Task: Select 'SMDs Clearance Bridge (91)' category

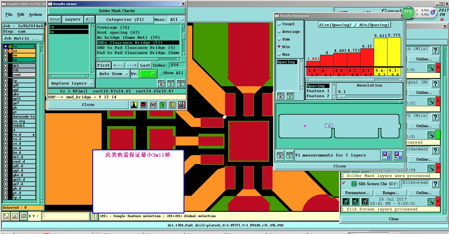Action: 138,43
